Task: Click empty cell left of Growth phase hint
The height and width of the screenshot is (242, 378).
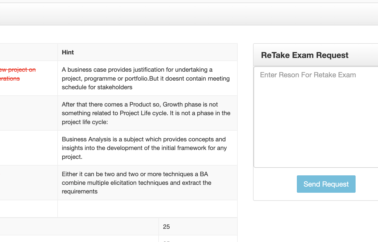Action: click(28, 113)
